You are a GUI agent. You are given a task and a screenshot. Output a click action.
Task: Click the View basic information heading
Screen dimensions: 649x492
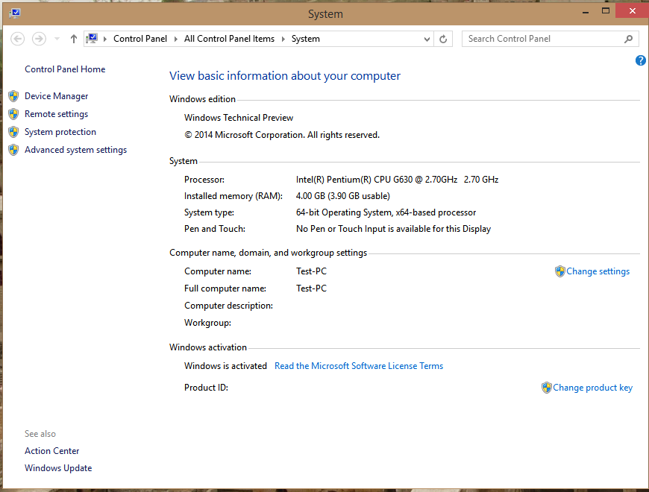coord(285,76)
